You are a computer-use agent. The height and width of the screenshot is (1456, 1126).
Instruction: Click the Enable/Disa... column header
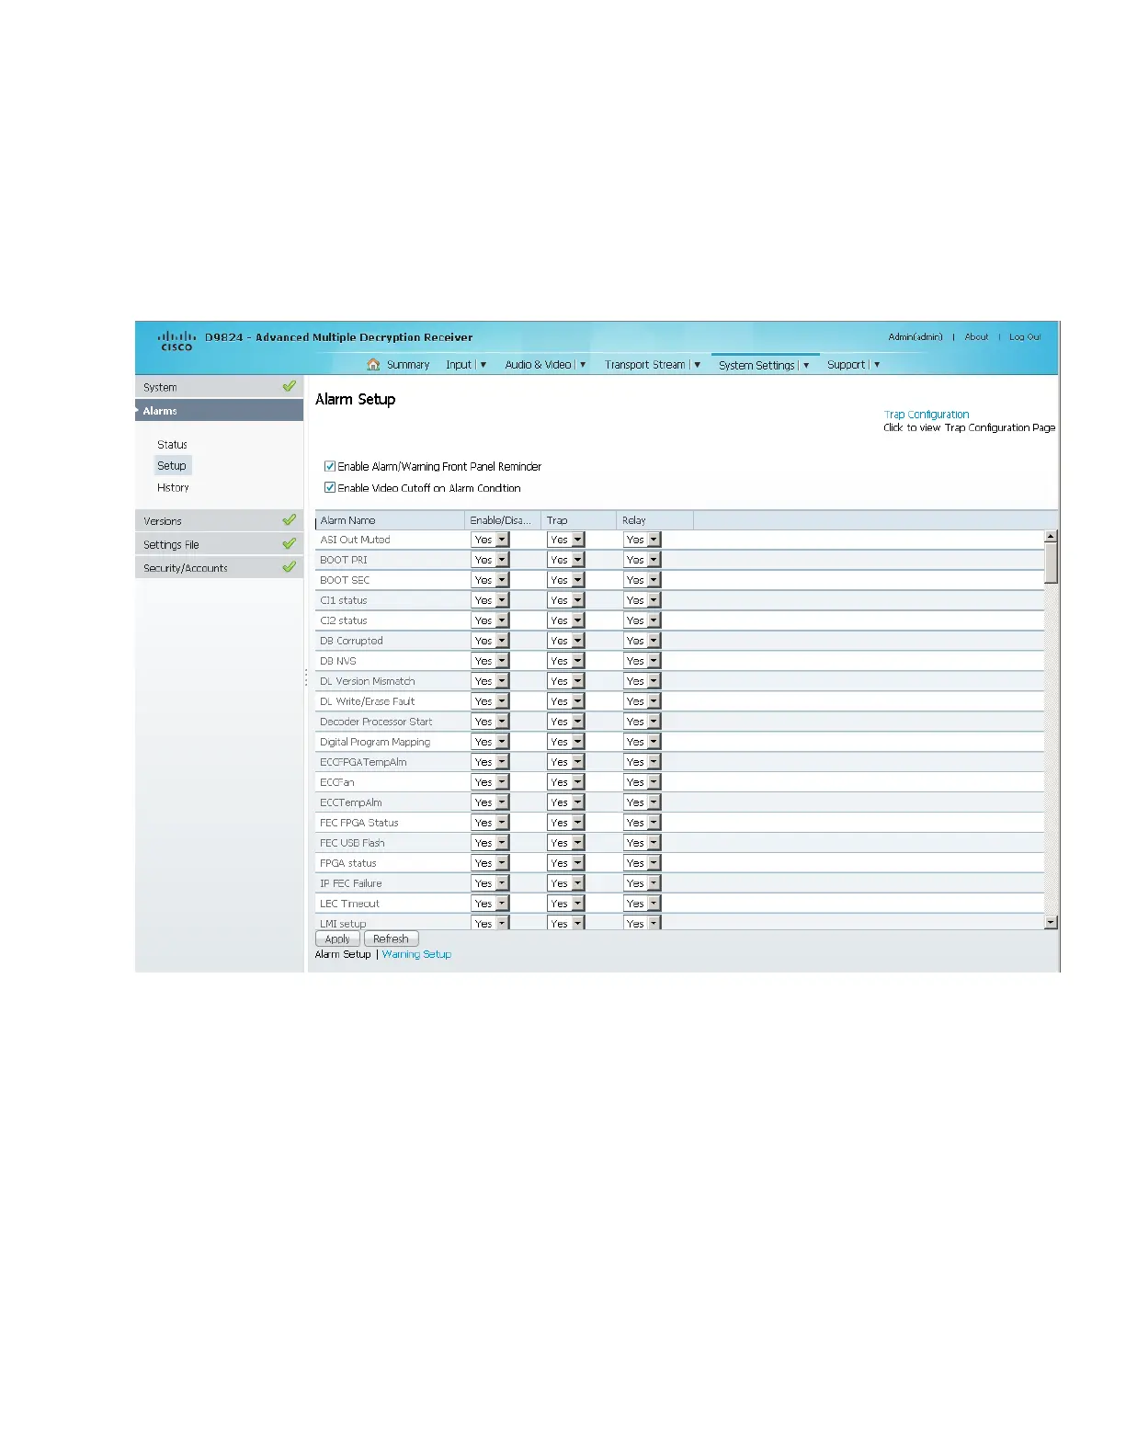[503, 520]
